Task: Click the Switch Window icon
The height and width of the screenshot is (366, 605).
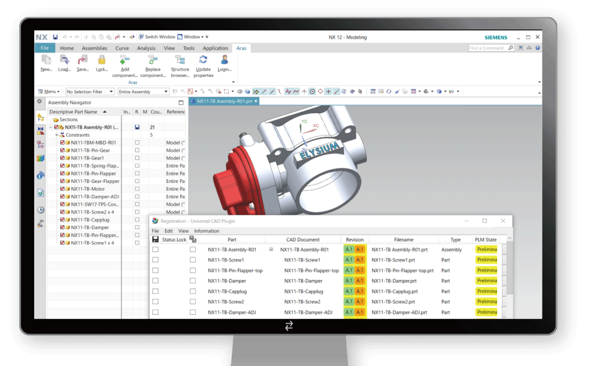Action: point(141,37)
